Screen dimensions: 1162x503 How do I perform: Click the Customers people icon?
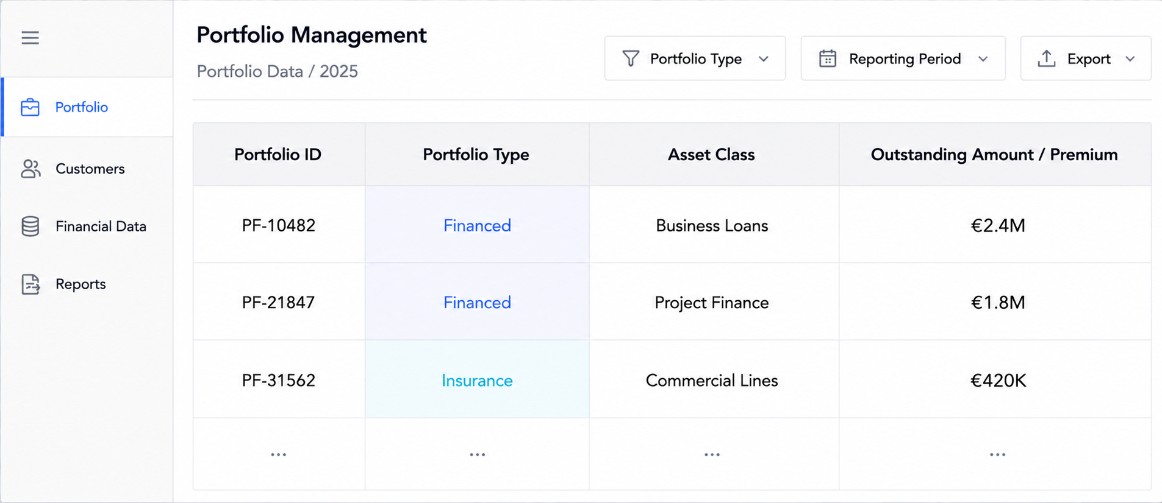tap(30, 169)
